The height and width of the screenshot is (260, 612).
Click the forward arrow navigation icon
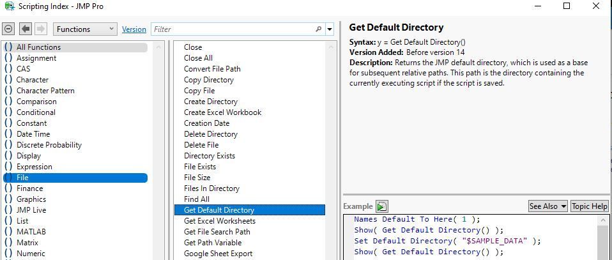(x=41, y=29)
